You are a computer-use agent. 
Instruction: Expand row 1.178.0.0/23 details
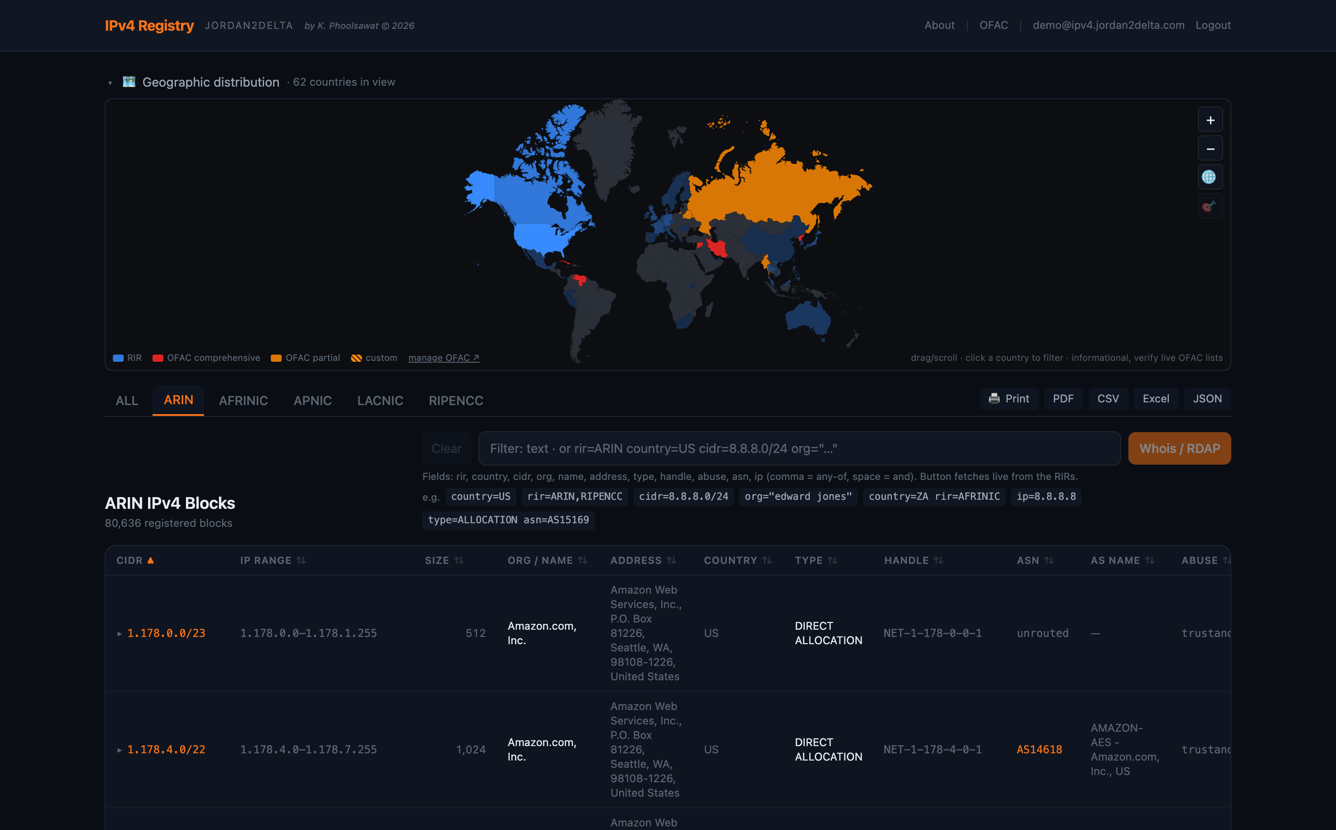(119, 633)
